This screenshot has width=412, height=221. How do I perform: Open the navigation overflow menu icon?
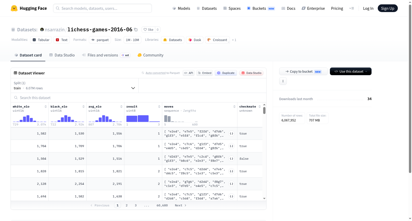(x=351, y=8)
